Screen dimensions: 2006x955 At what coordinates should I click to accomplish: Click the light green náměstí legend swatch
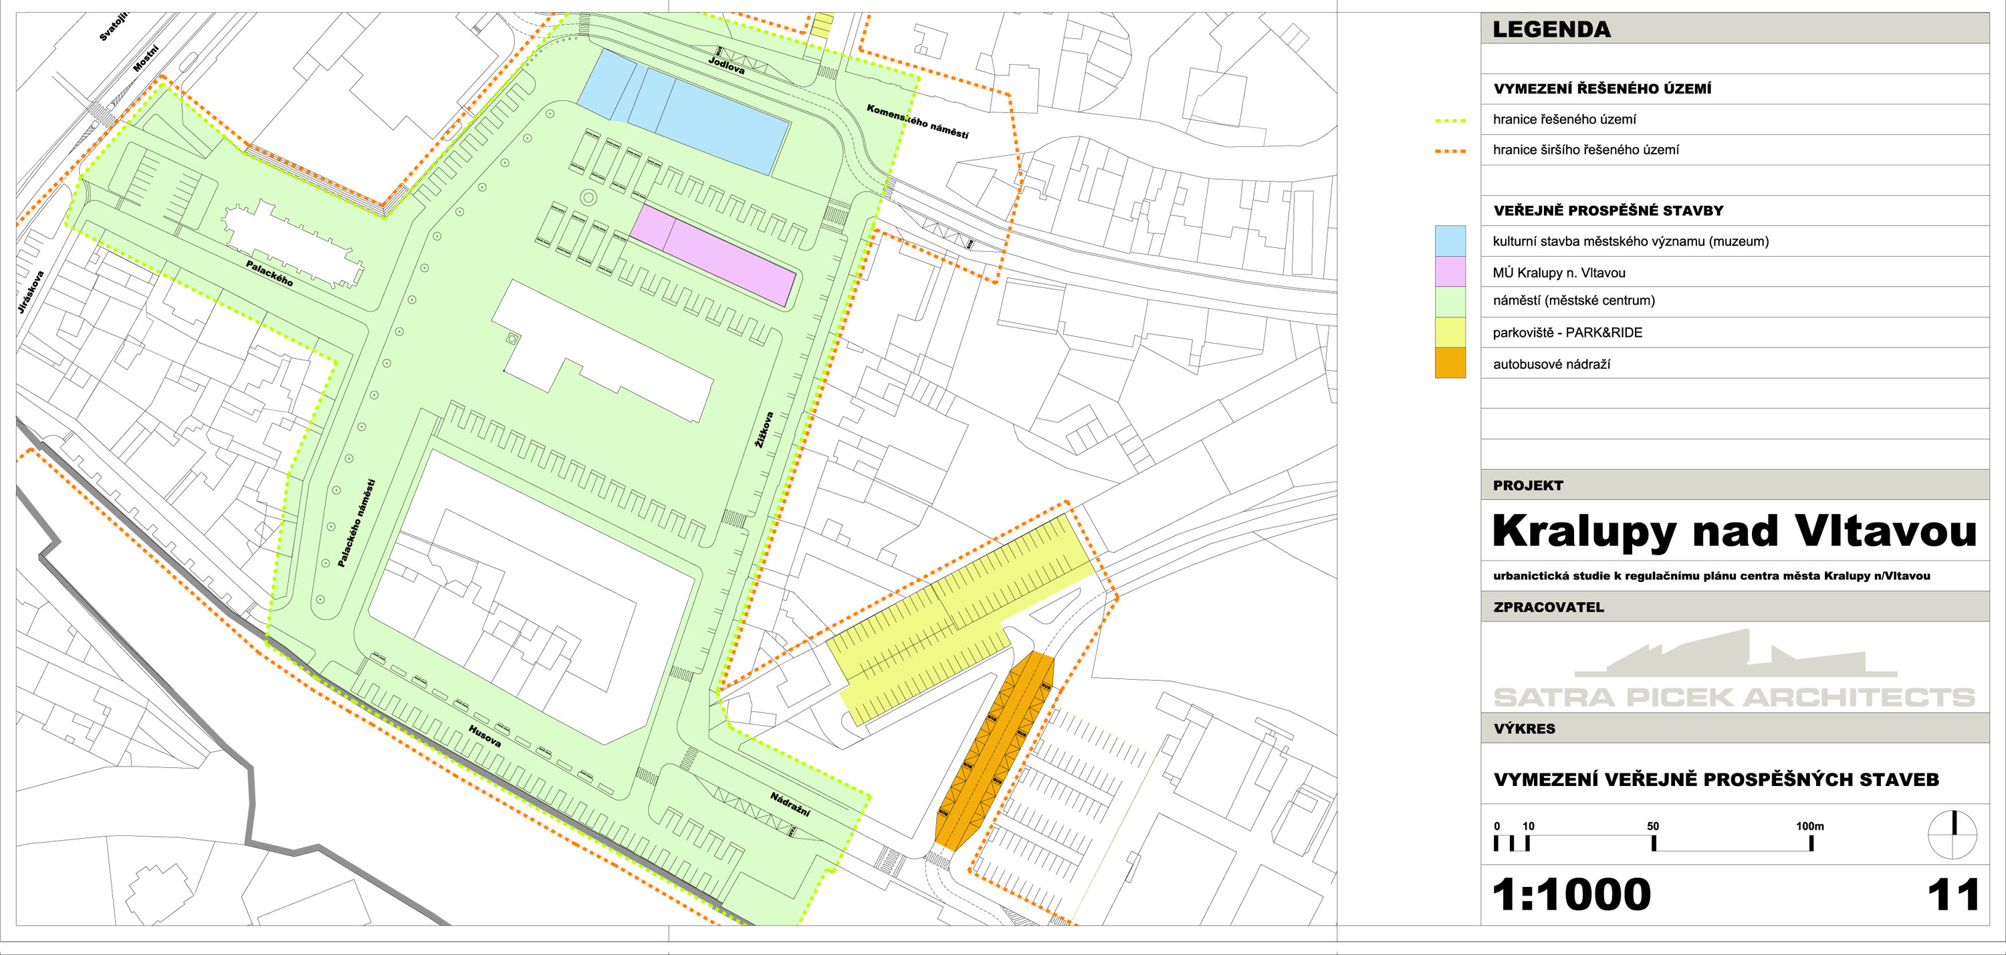pyautogui.click(x=1450, y=302)
